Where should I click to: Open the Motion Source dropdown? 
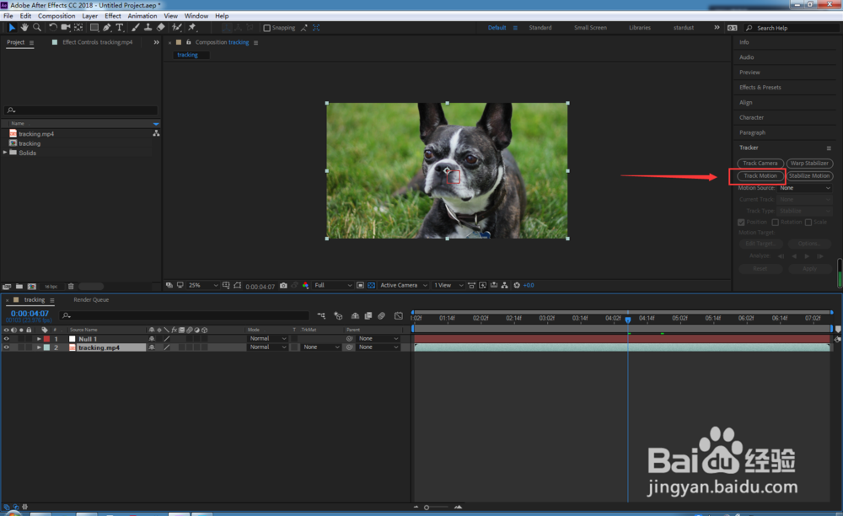coord(805,188)
